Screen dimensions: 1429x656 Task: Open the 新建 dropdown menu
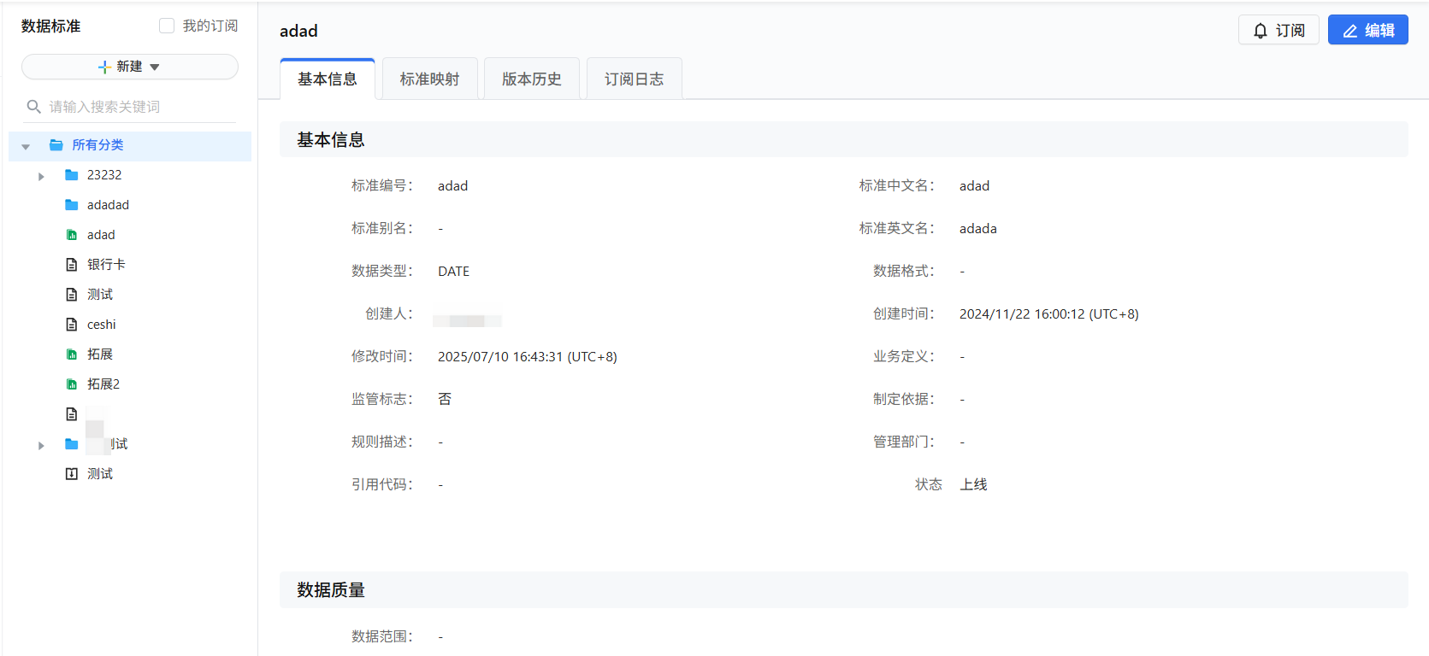click(x=130, y=67)
